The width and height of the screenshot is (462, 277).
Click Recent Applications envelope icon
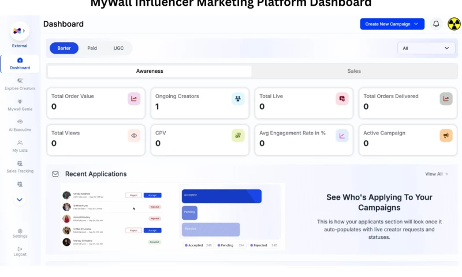tap(55, 174)
